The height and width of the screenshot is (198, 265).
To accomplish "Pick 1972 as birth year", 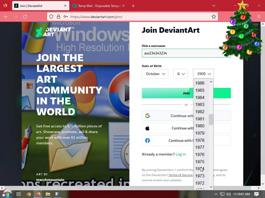I will click(x=200, y=183).
